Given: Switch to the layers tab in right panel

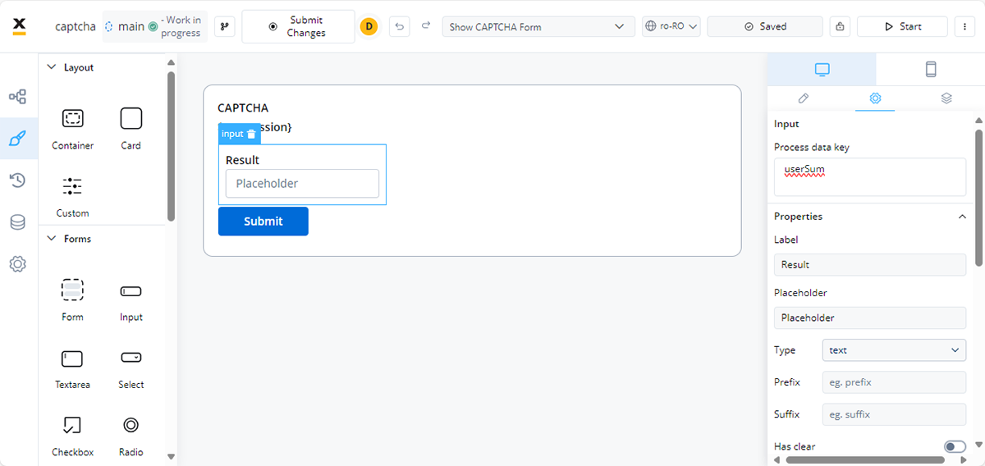Looking at the screenshot, I should click(946, 98).
